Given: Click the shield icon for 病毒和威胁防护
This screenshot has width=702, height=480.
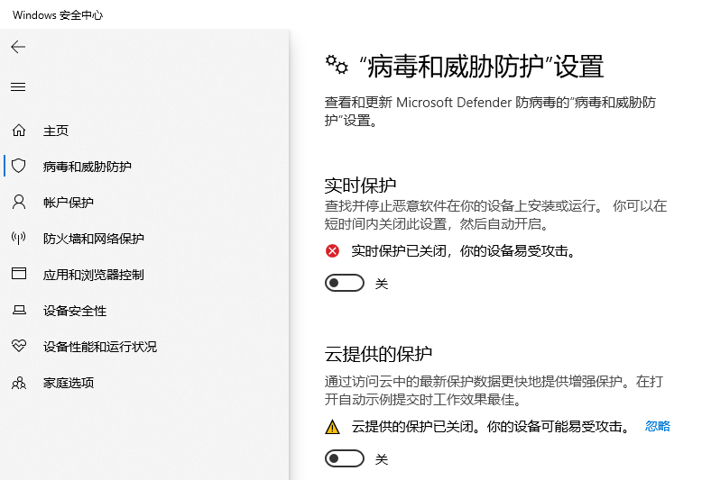Looking at the screenshot, I should click(x=19, y=166).
